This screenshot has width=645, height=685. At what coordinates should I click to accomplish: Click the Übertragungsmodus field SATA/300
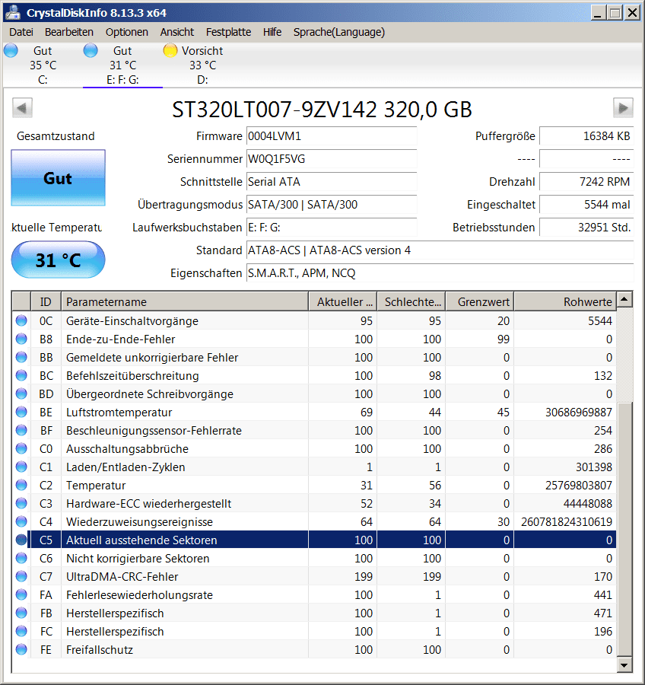(332, 205)
